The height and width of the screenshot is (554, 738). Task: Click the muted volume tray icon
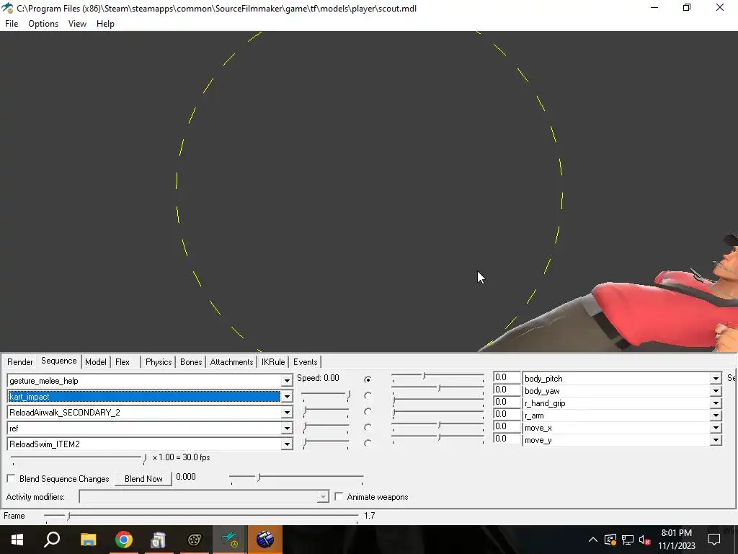point(645,540)
